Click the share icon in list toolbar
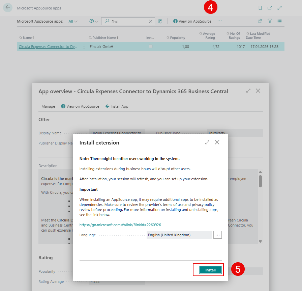Screen dimensions: 302x291 (260, 21)
